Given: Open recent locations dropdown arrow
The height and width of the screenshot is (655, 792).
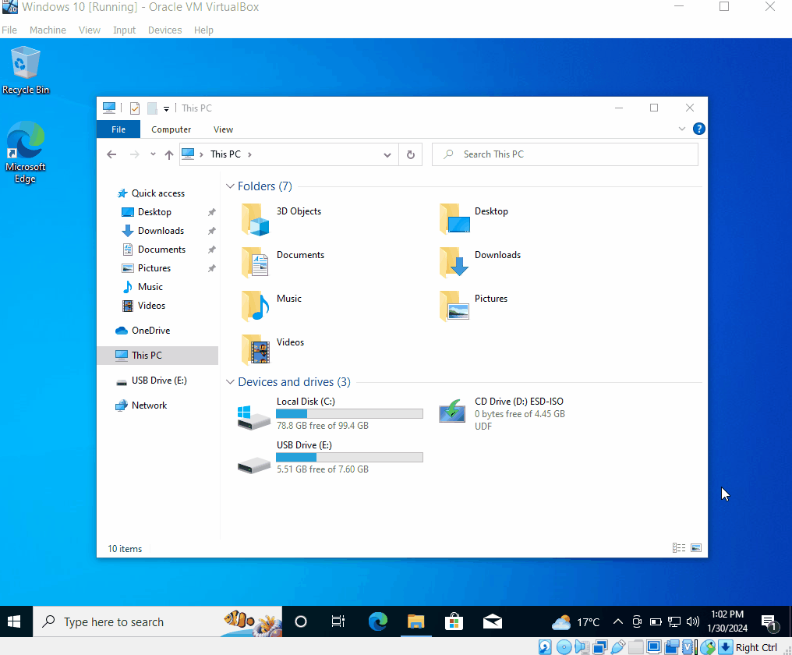Looking at the screenshot, I should [153, 154].
